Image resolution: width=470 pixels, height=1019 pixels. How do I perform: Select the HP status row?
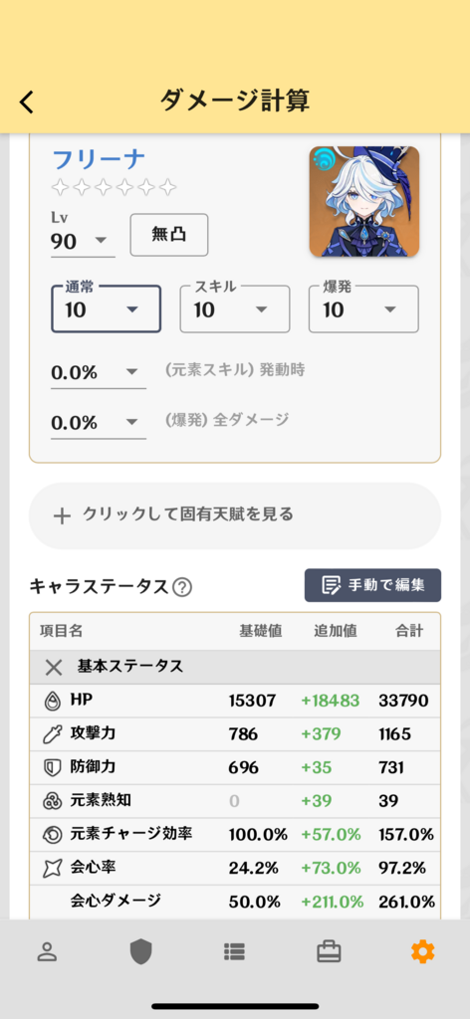[235, 701]
